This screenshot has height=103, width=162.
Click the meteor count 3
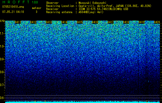point(37,12)
